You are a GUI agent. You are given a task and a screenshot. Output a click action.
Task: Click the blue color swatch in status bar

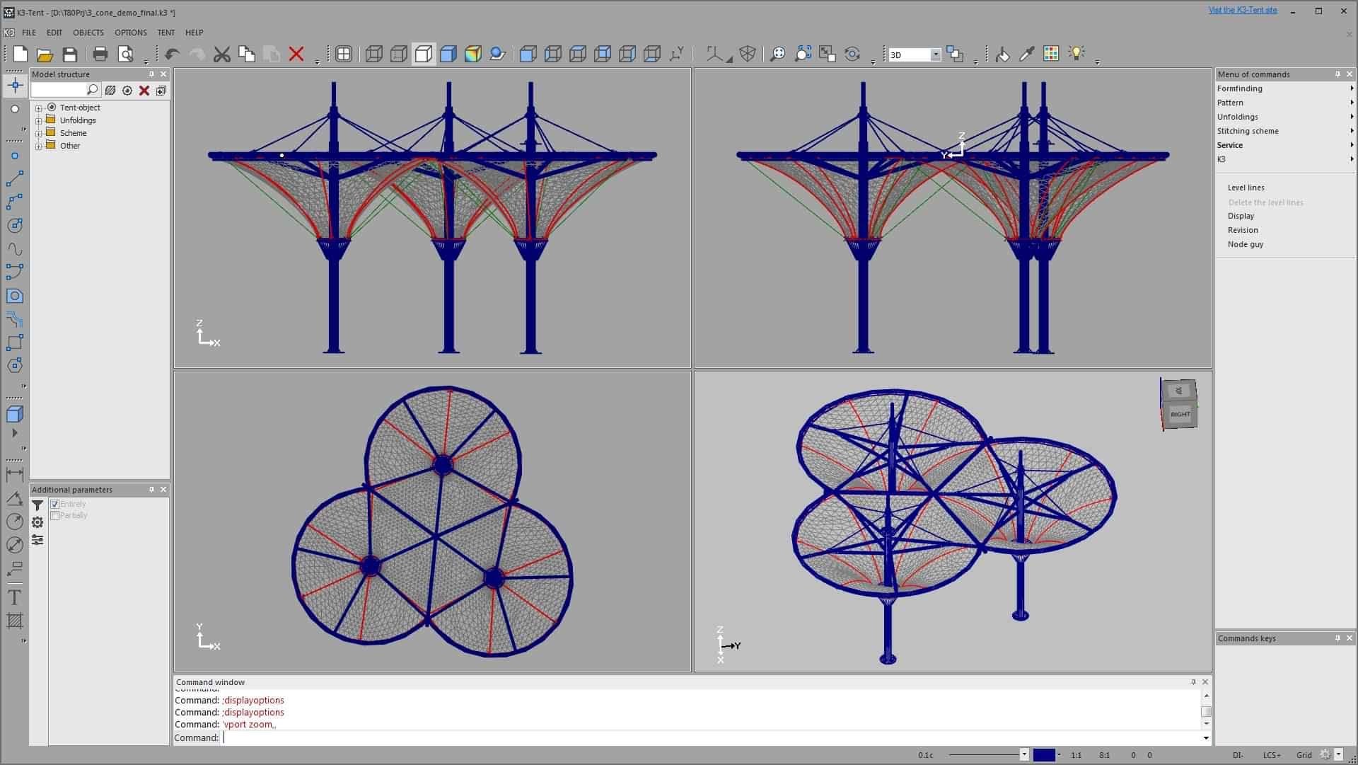coord(1044,755)
